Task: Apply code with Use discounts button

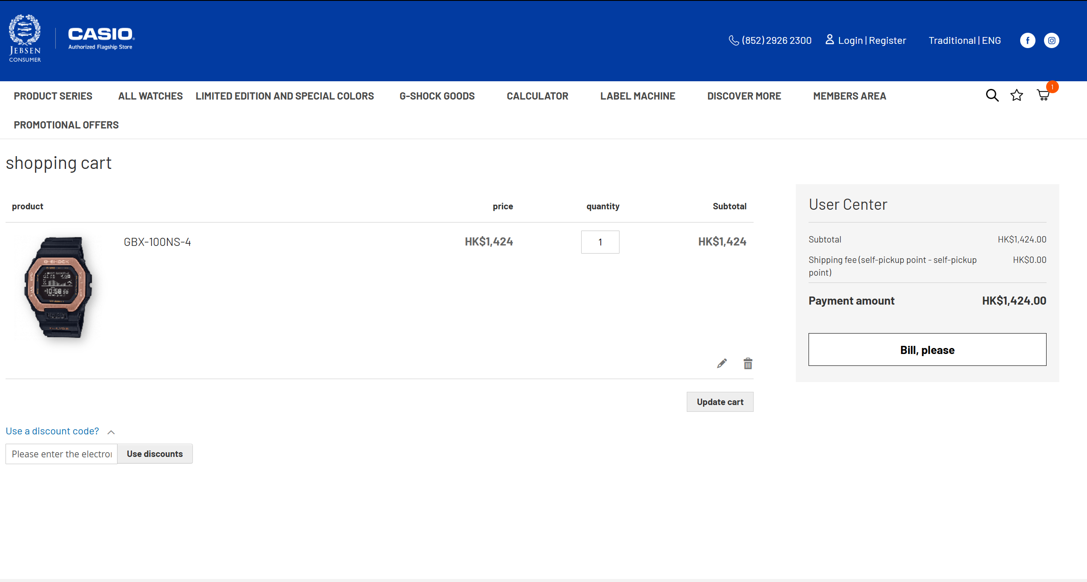Action: pos(155,454)
